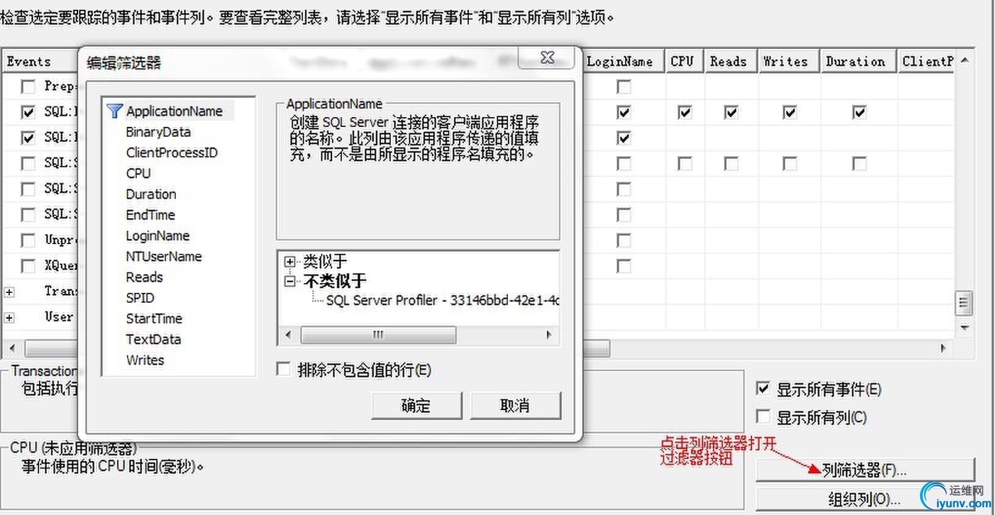Click the Events column header
The width and height of the screenshot is (995, 515).
pyautogui.click(x=41, y=62)
